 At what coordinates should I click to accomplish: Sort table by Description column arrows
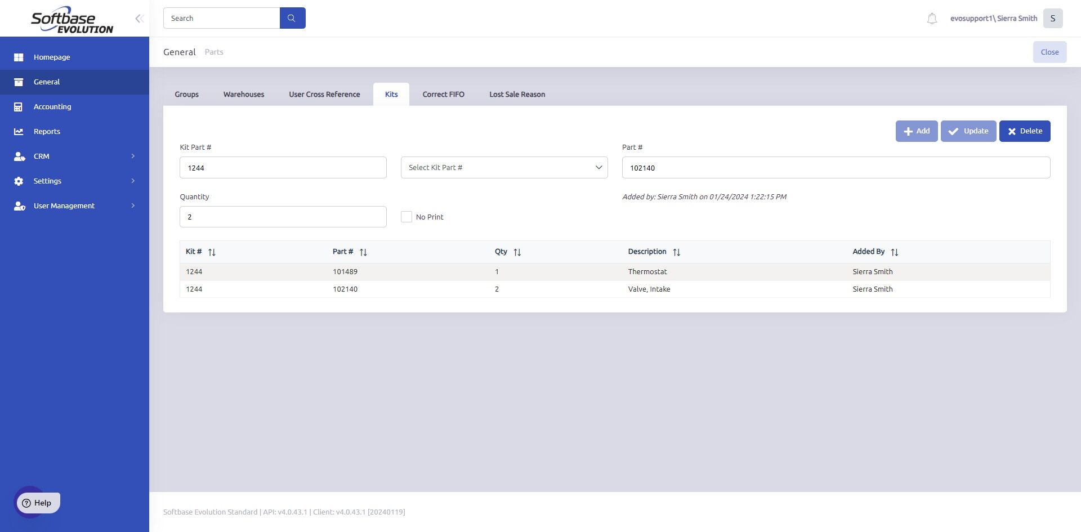[x=677, y=252]
